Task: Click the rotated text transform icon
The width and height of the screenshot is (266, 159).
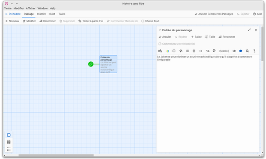Action: [x=181, y=51]
